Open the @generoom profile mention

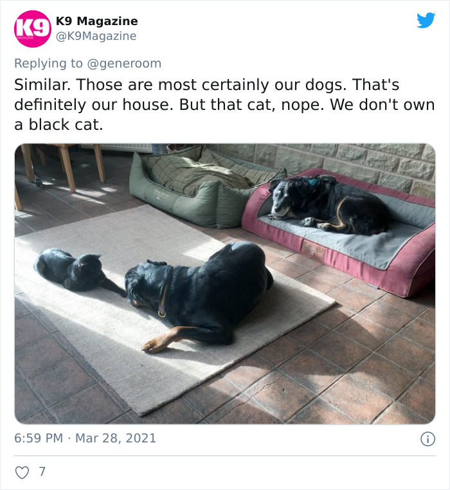click(124, 64)
